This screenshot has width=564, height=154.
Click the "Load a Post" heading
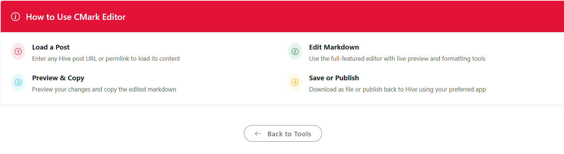coord(51,47)
